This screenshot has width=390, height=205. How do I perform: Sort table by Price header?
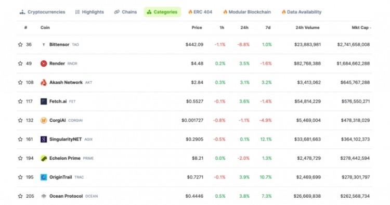[197, 28]
